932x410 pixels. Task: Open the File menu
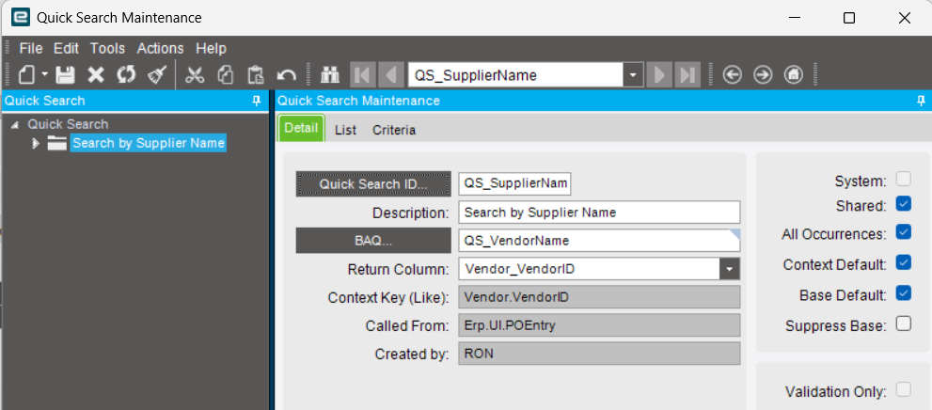point(31,48)
